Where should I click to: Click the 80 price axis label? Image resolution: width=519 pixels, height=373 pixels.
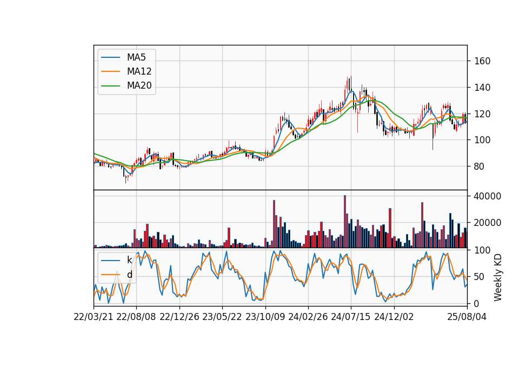click(x=479, y=166)
